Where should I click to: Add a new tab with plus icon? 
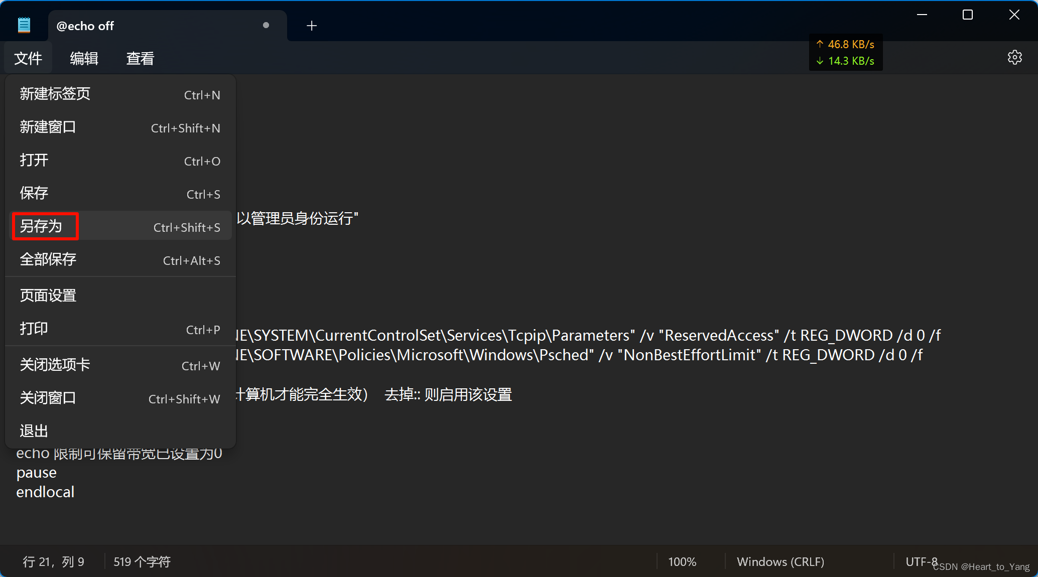pos(312,26)
